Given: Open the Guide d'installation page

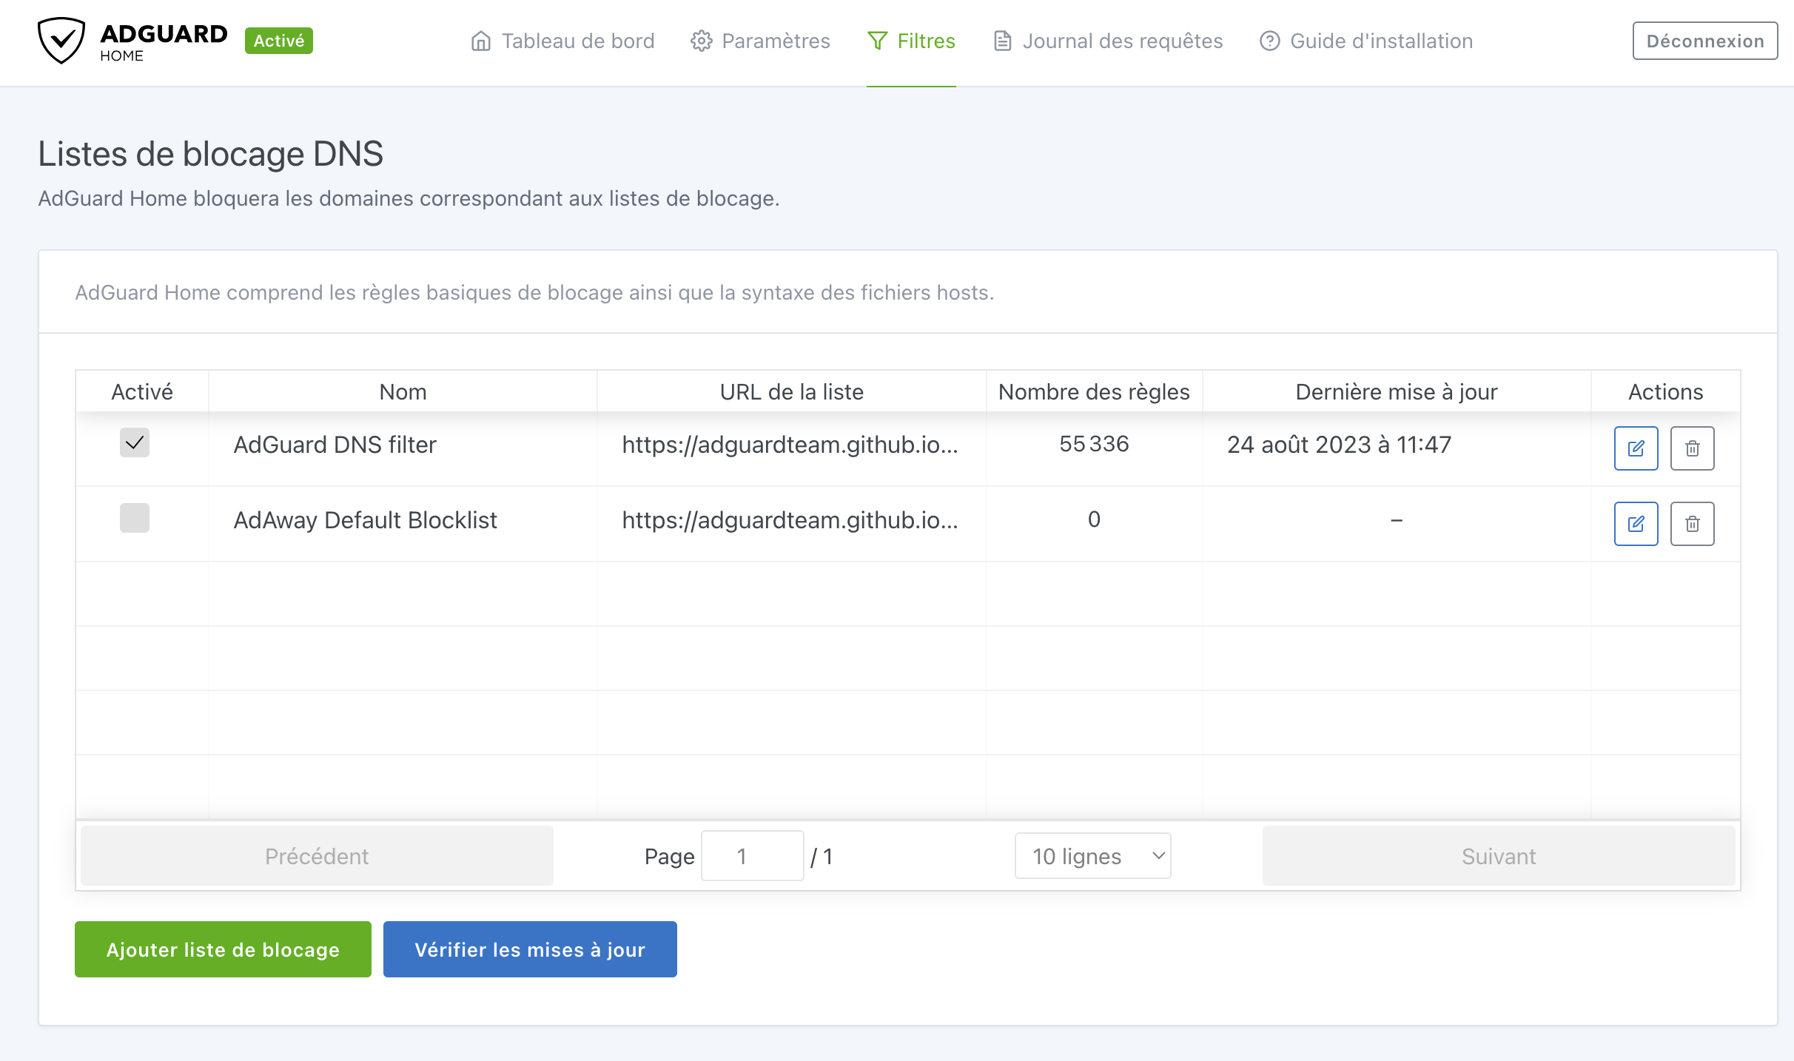Looking at the screenshot, I should click(x=1366, y=41).
